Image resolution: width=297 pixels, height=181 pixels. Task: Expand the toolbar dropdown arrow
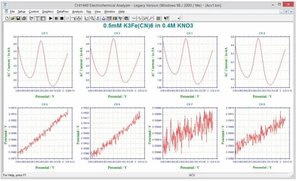click(178, 18)
